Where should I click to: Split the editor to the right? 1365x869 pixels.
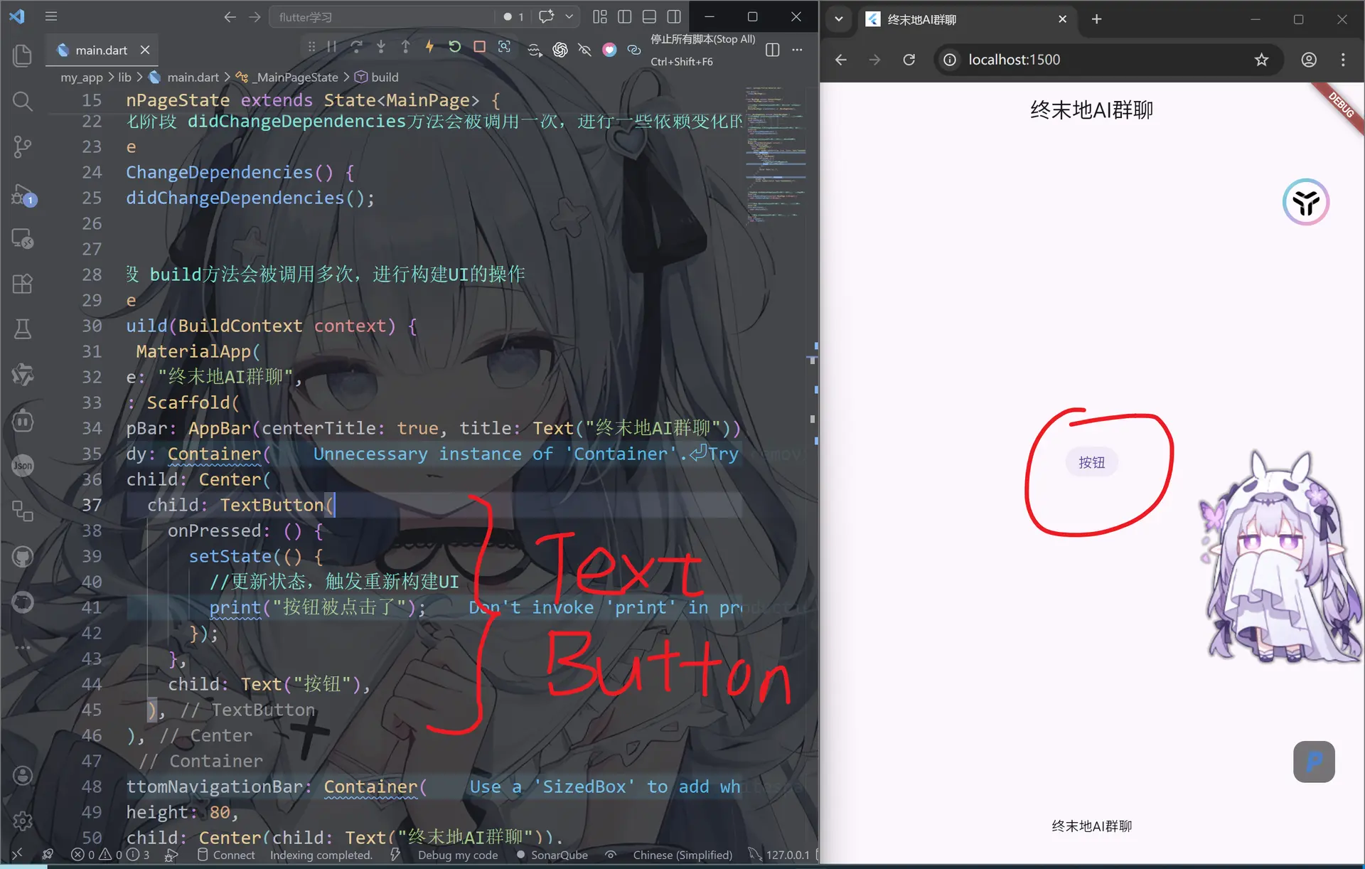773,50
